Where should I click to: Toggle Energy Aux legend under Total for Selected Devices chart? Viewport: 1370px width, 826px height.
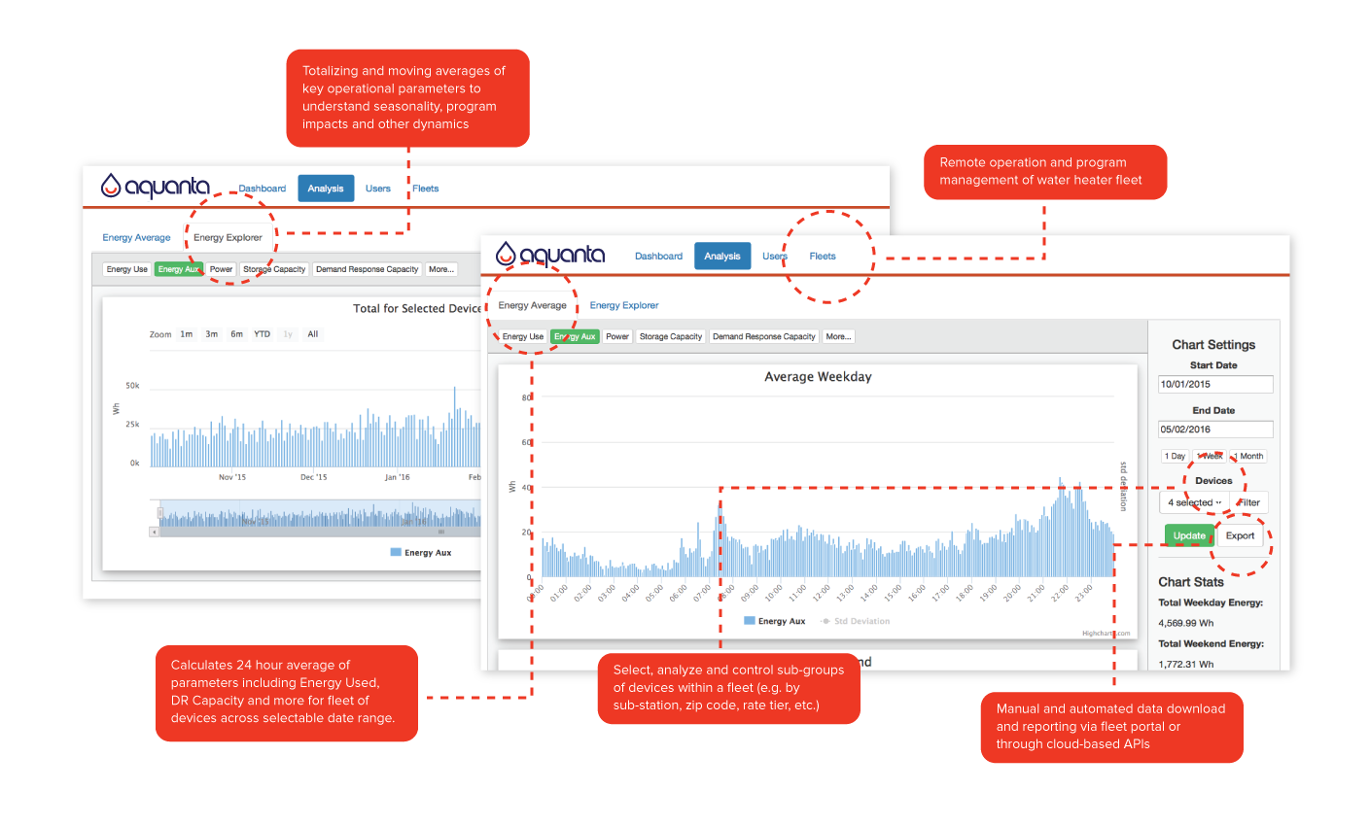(x=421, y=552)
